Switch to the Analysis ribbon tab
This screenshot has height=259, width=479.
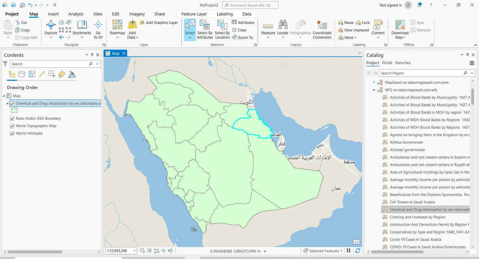76,14
